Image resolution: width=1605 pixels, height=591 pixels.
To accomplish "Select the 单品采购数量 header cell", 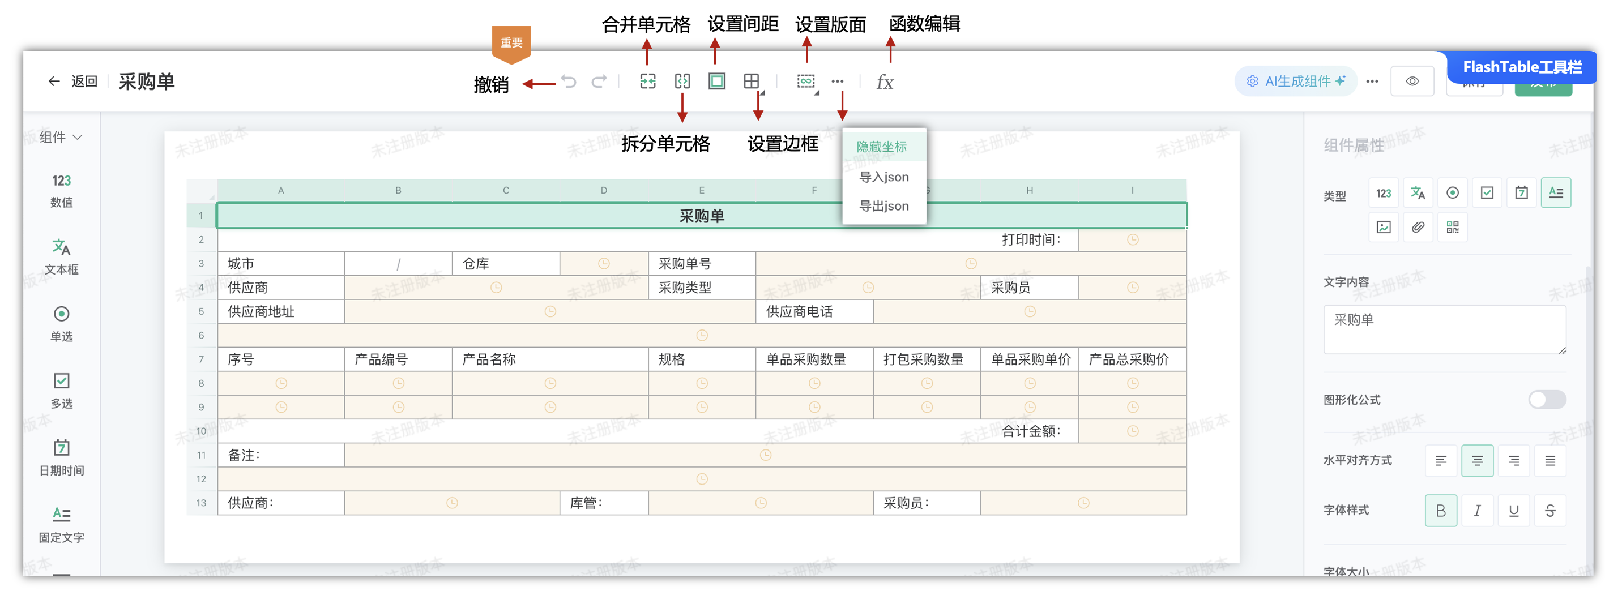I will coord(814,359).
